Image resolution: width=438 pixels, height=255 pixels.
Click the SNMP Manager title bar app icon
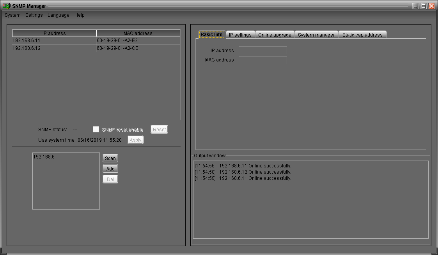click(x=6, y=6)
